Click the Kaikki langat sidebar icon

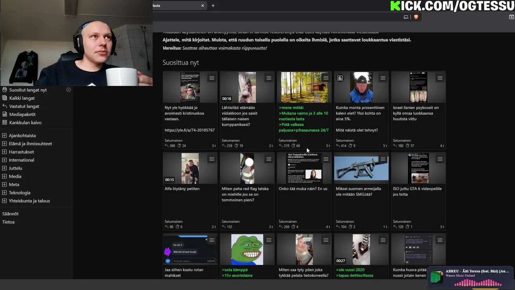(x=5, y=98)
